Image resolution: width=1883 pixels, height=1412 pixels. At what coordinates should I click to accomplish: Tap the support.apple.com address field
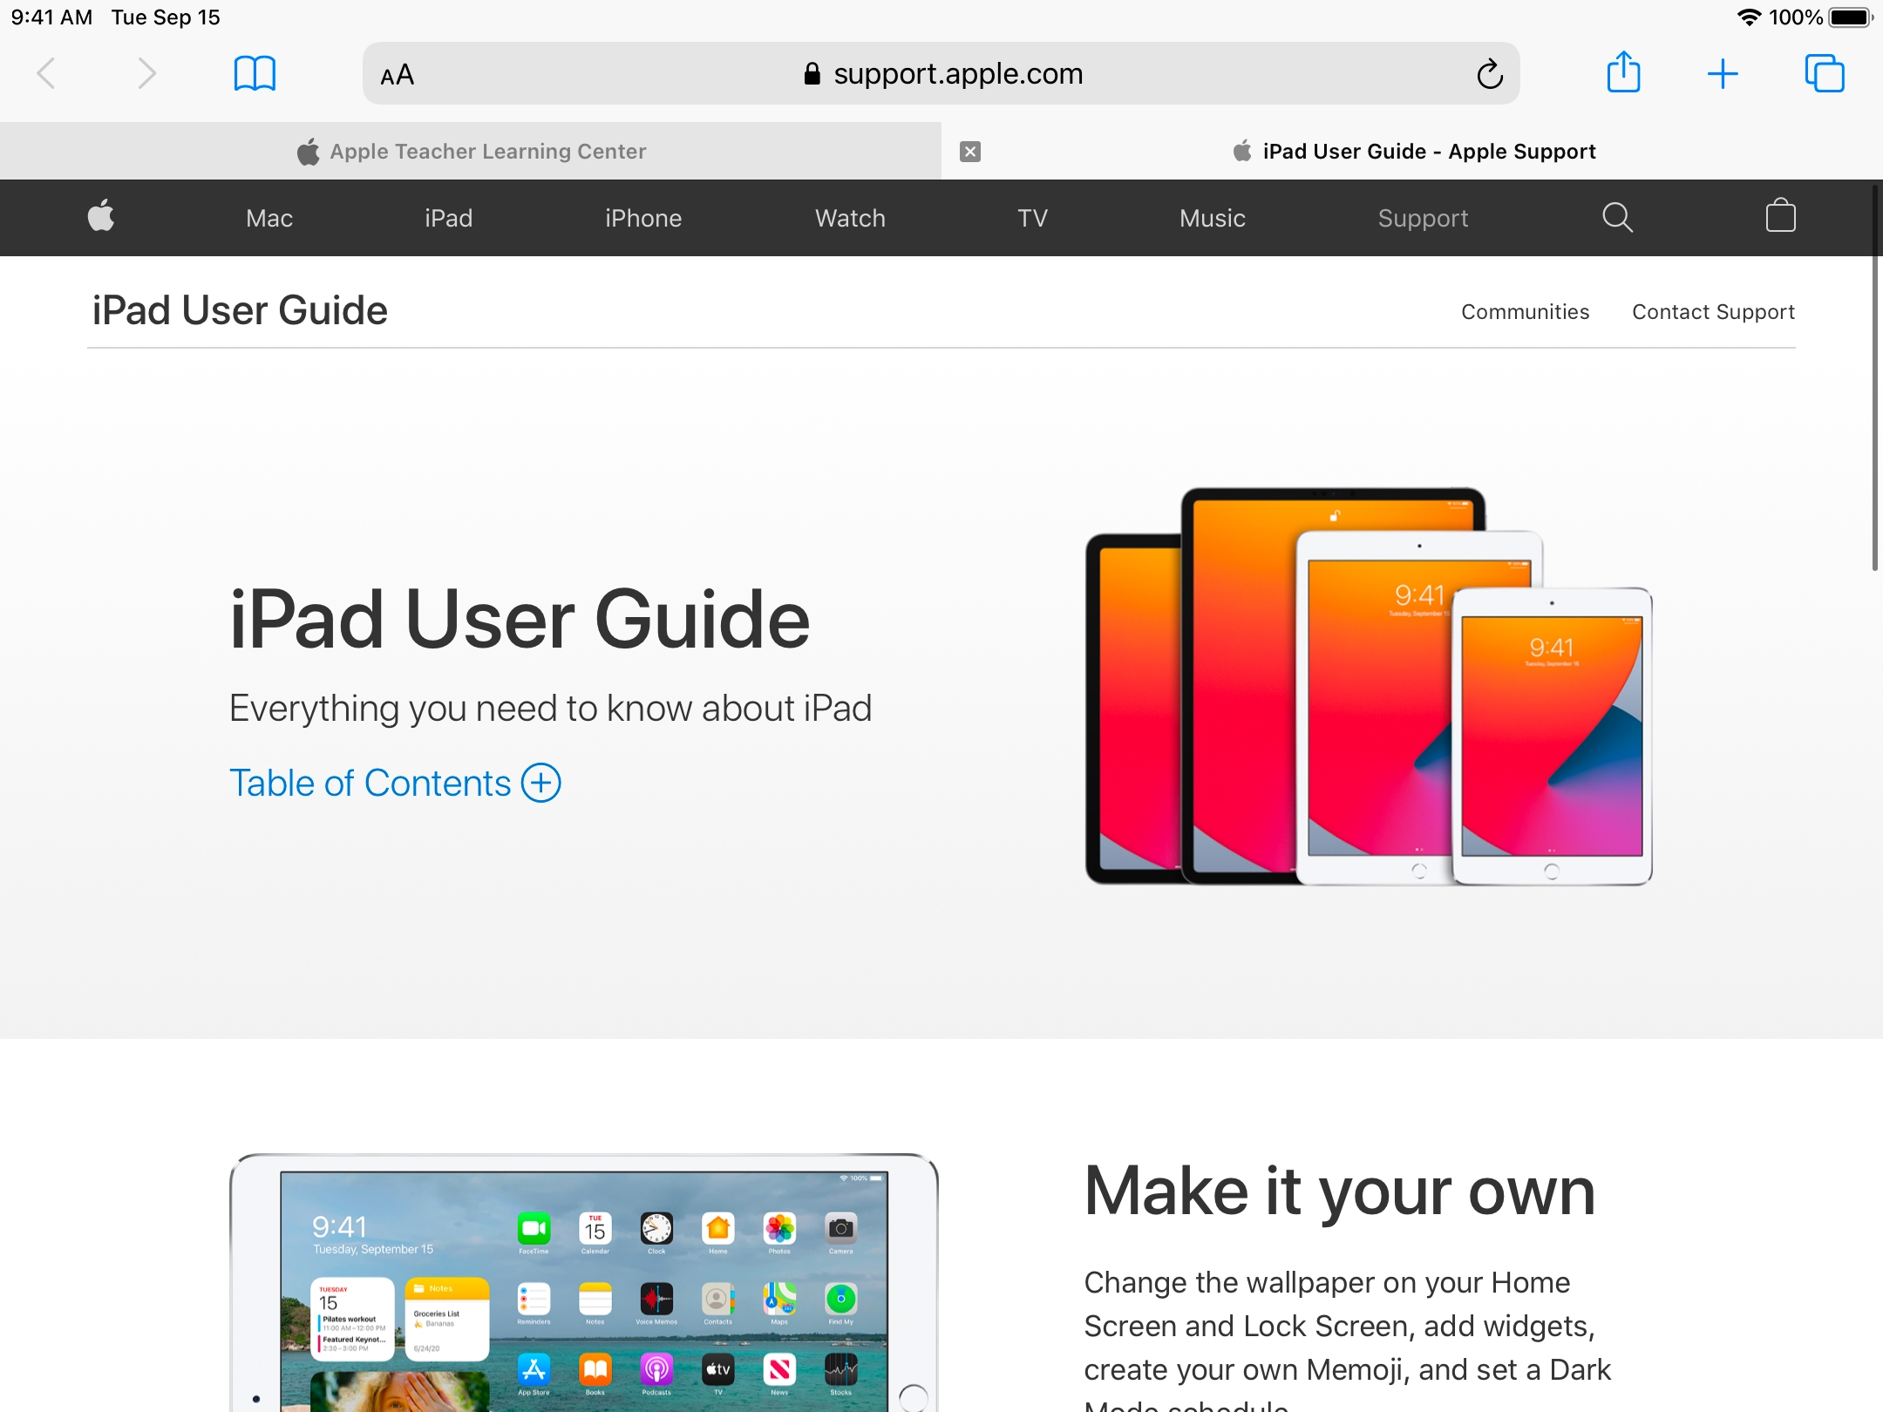click(x=941, y=73)
